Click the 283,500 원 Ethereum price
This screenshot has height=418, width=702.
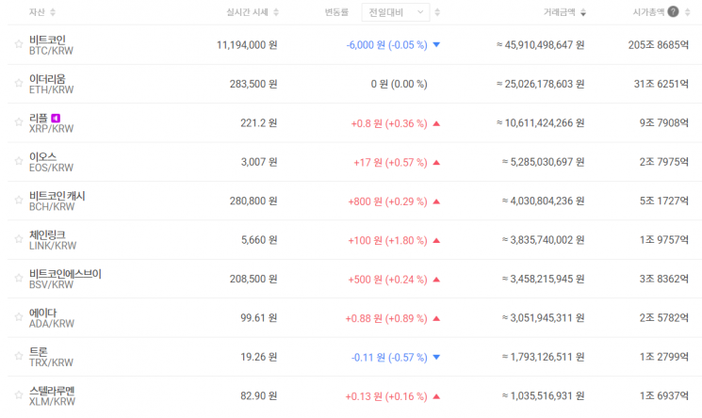coord(253,84)
